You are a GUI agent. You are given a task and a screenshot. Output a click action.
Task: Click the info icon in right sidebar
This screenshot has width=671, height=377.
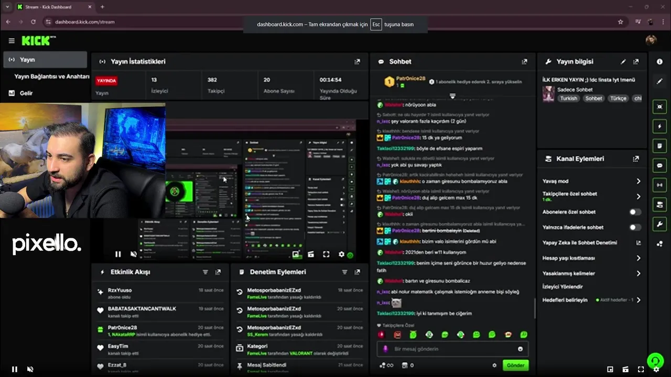(659, 62)
